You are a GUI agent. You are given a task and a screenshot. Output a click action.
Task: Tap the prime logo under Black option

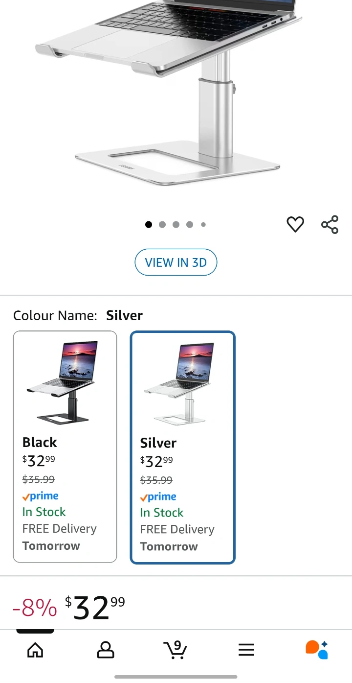[x=41, y=496]
